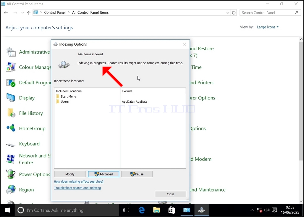Screen dimensions: 304x217
Task: Open the recent locations dropdown arrow
Action: point(22,13)
